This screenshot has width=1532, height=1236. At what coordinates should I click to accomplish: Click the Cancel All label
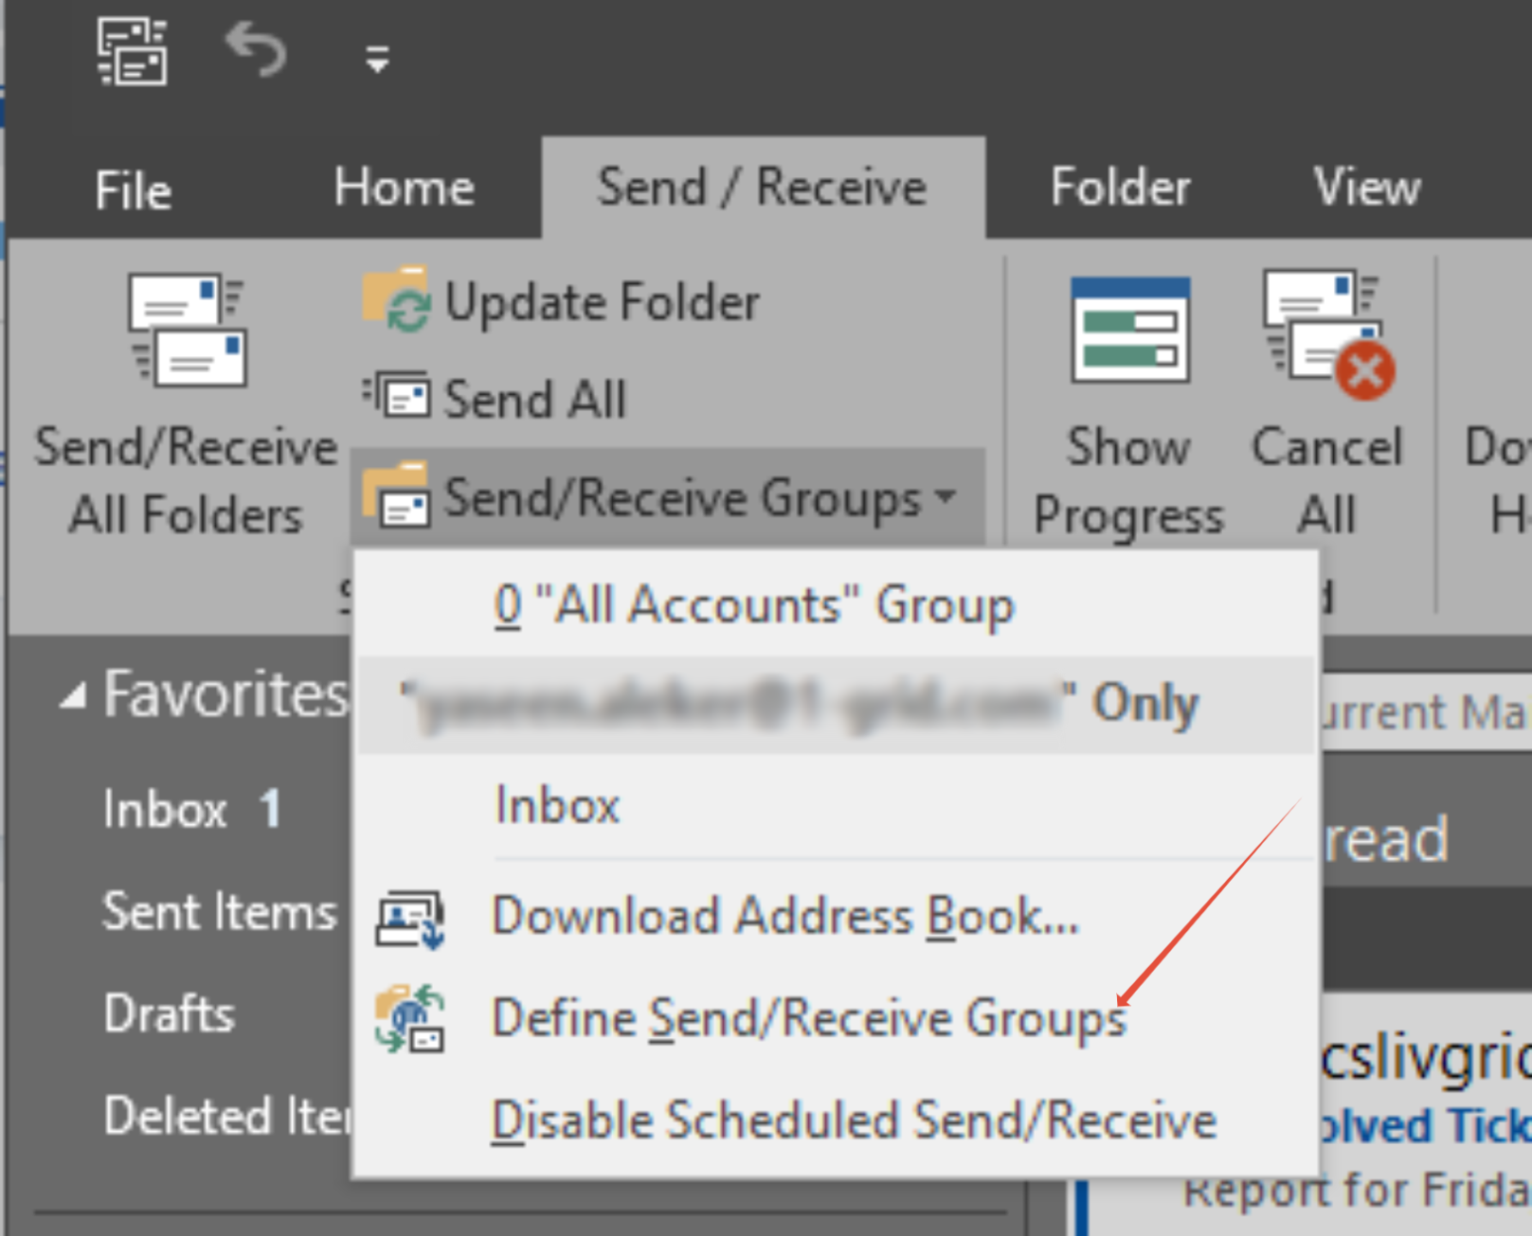pos(1326,480)
